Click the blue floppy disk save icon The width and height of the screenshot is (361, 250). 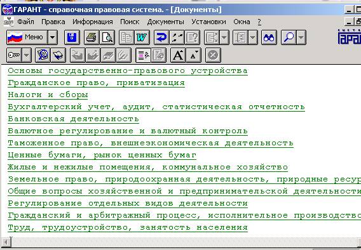72,37
